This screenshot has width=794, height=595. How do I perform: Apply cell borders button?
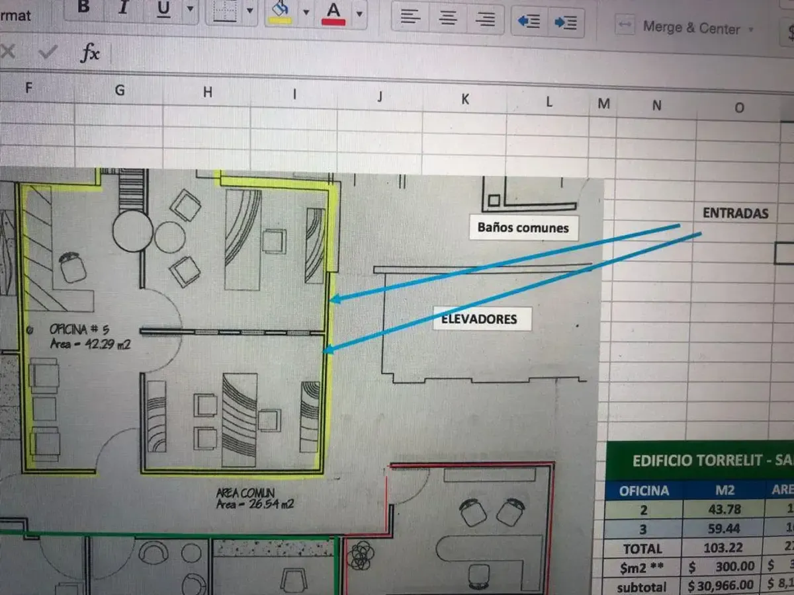click(x=225, y=10)
